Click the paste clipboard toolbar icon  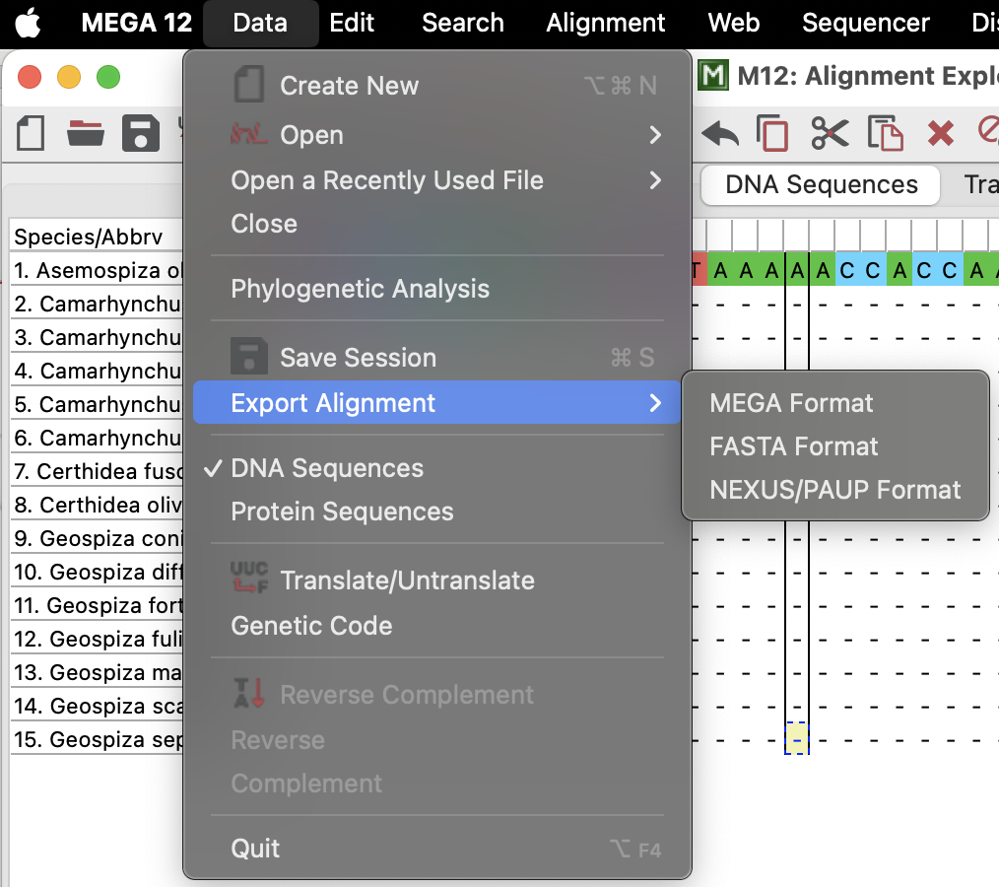[x=885, y=133]
